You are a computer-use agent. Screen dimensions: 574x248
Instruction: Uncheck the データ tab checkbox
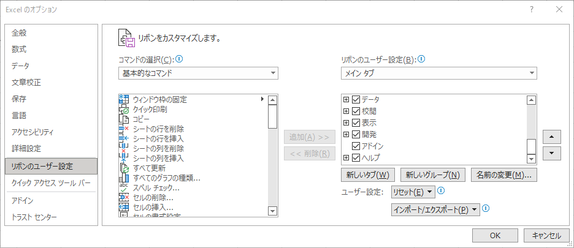point(356,99)
